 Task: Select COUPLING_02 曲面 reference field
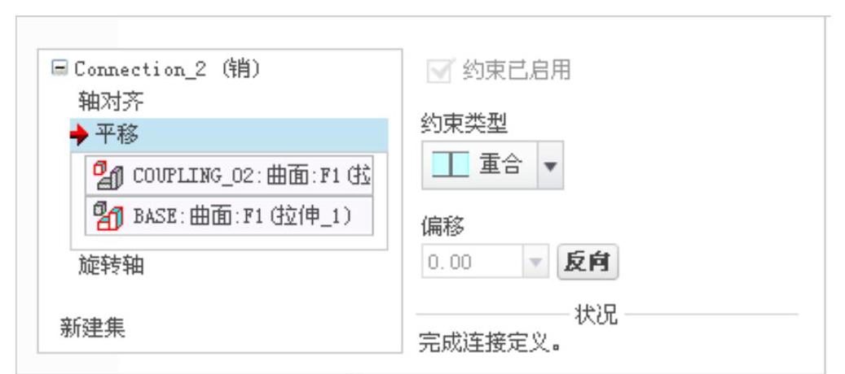point(229,176)
